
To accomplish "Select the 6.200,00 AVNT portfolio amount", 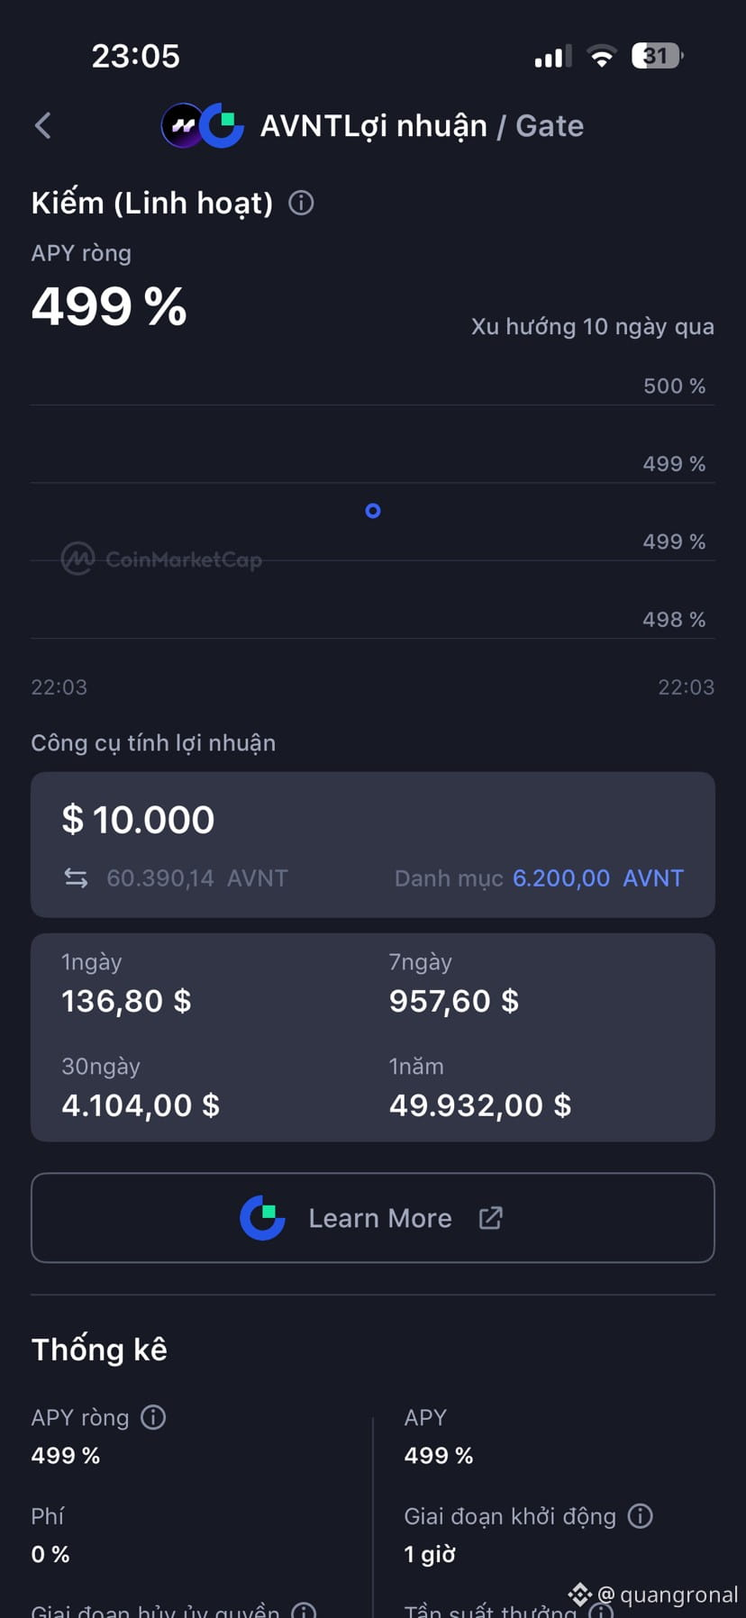I will click(598, 878).
